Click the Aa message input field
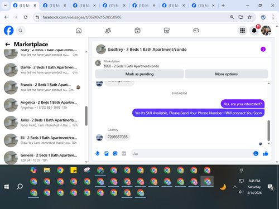 pos(191,154)
